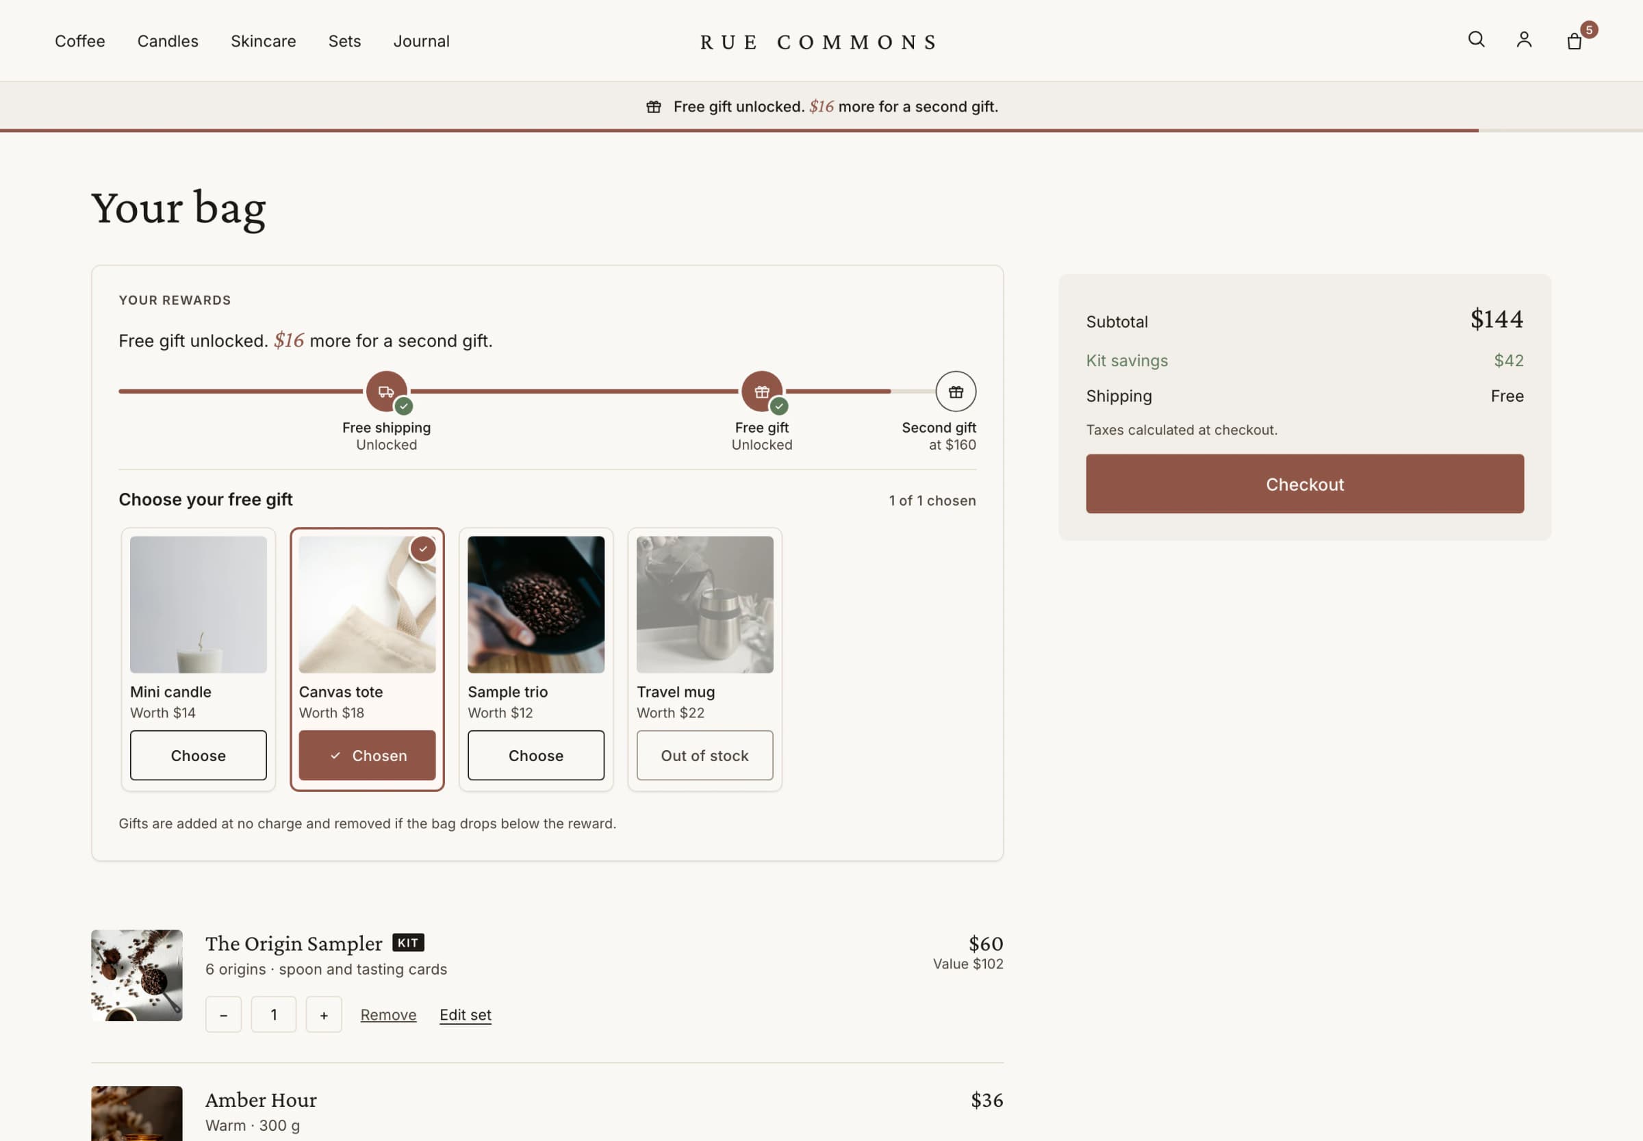Decrease Origin Sampler quantity with minus

click(224, 1014)
